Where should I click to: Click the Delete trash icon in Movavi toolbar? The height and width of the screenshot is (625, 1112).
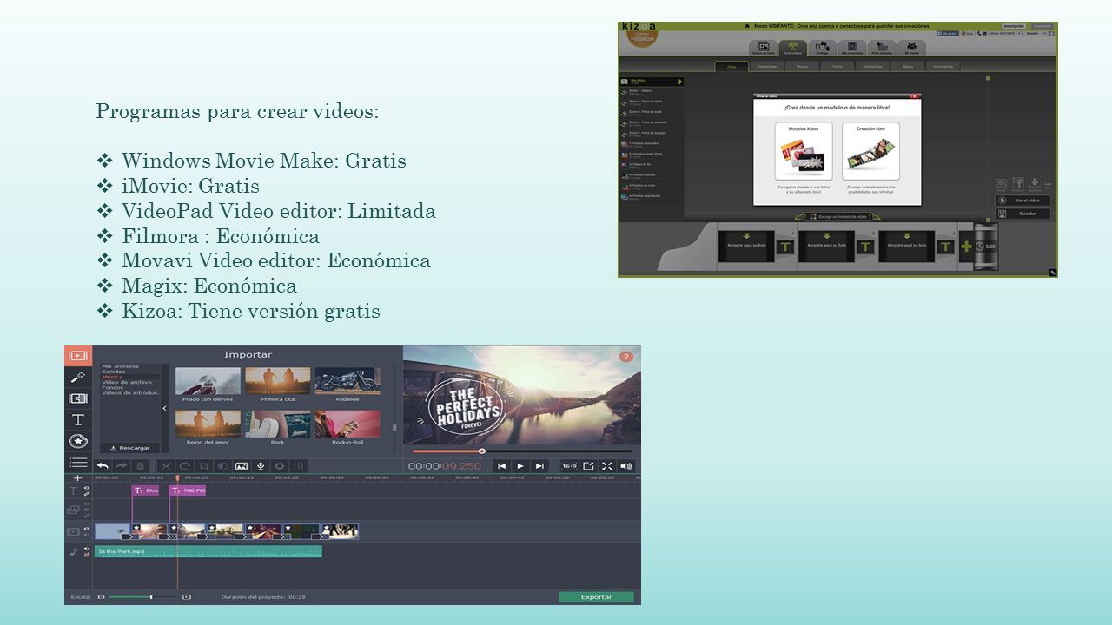tap(141, 466)
